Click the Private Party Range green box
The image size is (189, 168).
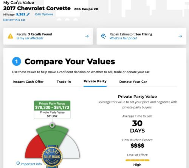point(52,106)
